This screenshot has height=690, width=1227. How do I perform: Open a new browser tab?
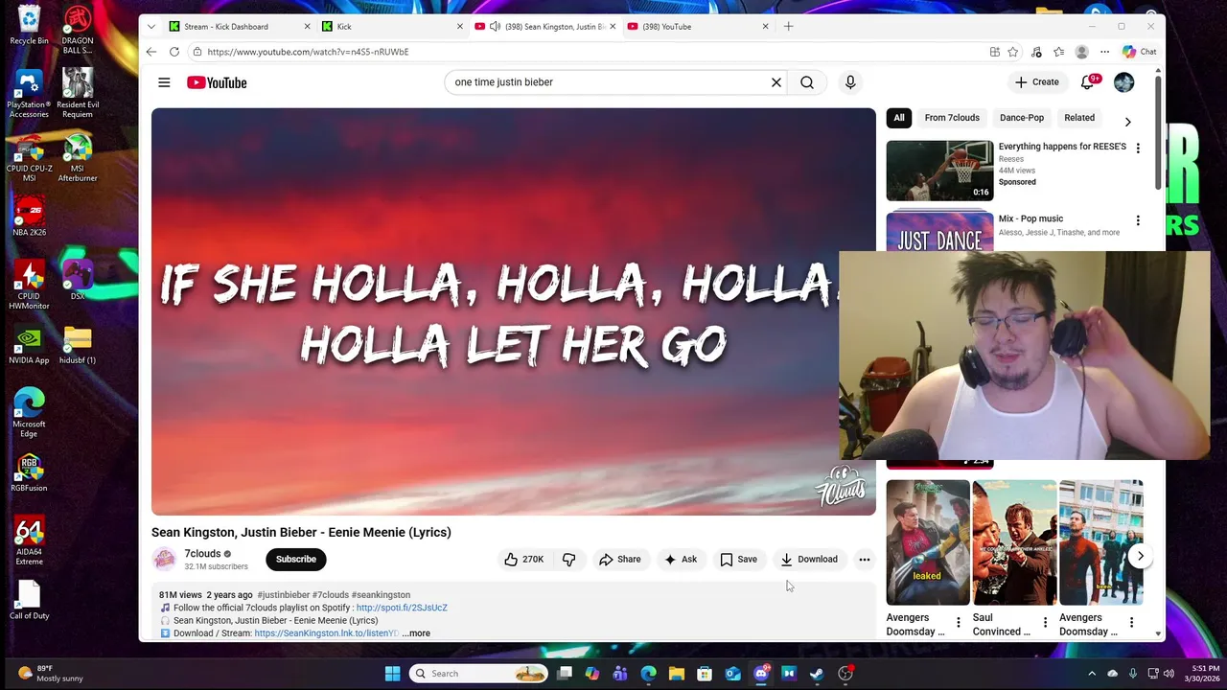point(789,27)
